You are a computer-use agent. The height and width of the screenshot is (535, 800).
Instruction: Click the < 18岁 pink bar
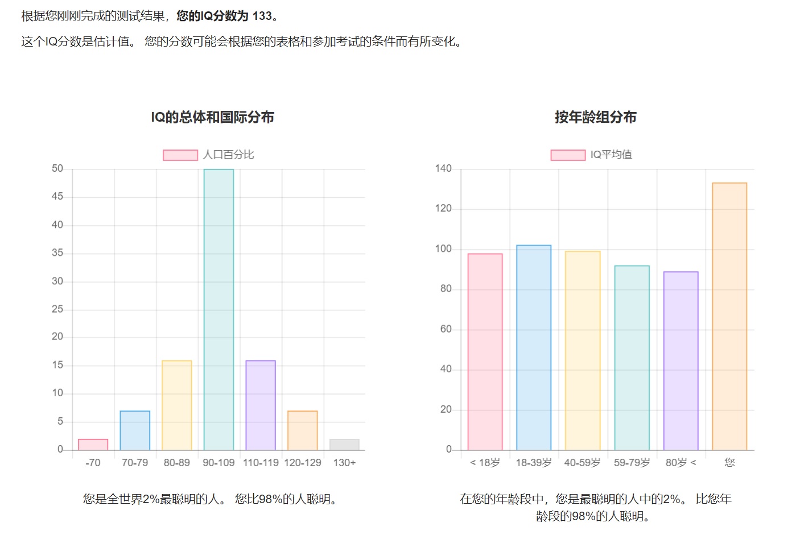pos(485,352)
